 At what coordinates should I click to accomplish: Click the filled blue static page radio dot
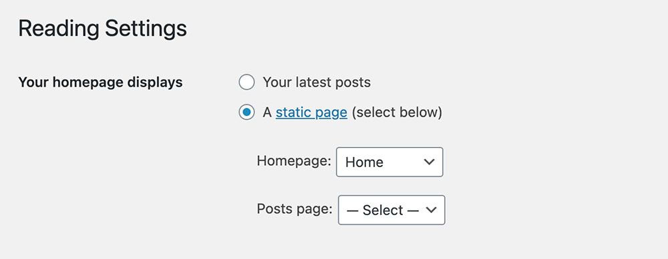246,113
